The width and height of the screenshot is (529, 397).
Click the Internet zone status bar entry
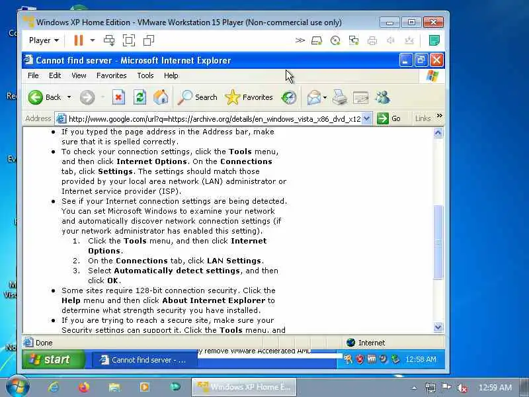tap(366, 343)
